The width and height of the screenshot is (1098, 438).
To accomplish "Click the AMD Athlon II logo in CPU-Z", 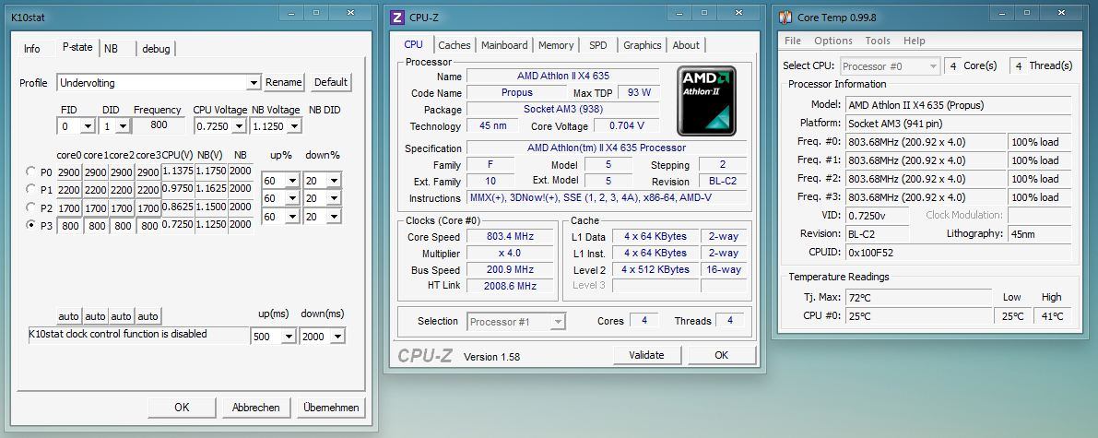I will click(706, 101).
